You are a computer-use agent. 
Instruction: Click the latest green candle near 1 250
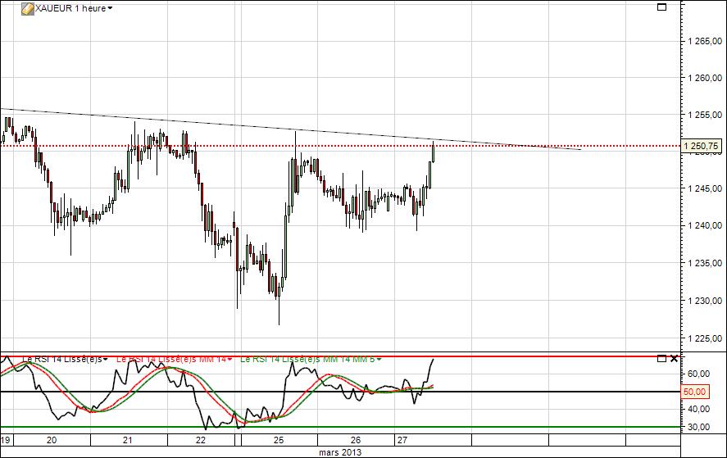432,153
